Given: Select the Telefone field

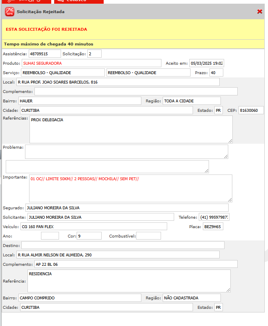Looking at the screenshot, I should pyautogui.click(x=214, y=217).
